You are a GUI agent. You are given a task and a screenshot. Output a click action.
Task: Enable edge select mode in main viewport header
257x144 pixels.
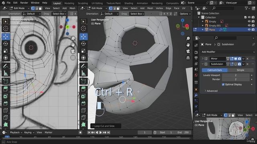point(114,8)
